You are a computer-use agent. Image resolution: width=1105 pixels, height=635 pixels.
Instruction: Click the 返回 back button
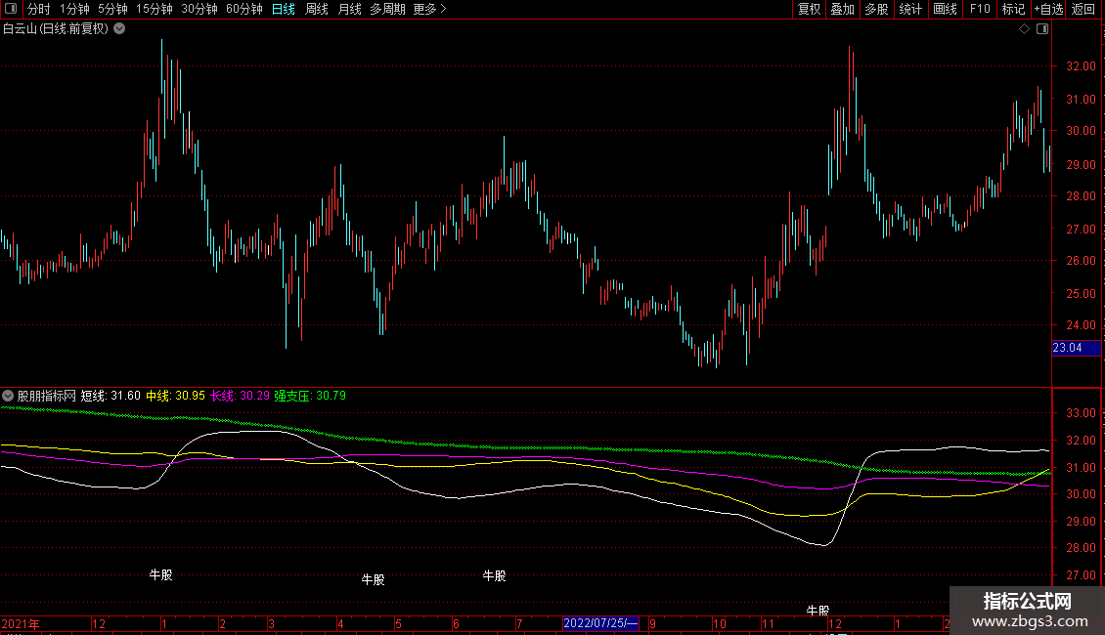[x=1083, y=9]
